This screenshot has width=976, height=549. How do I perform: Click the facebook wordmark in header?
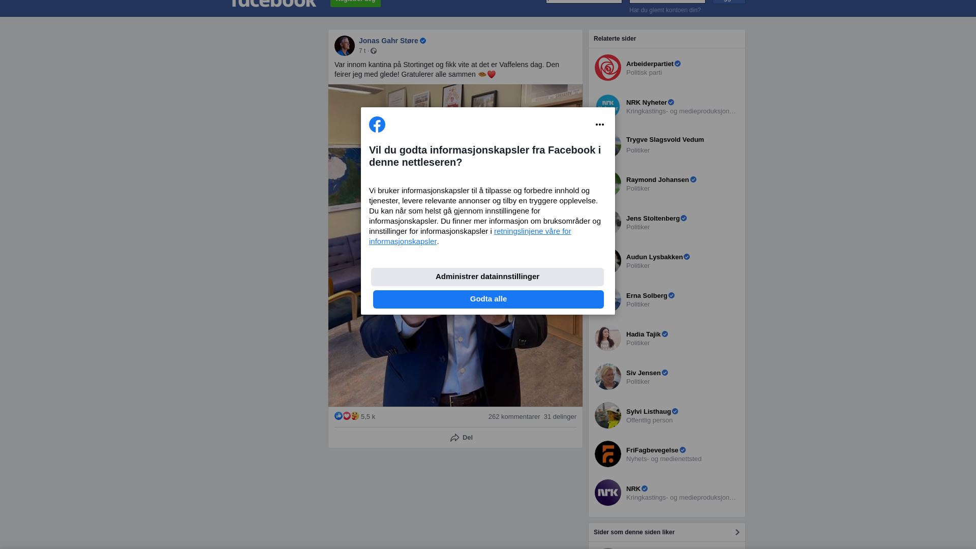click(x=273, y=3)
